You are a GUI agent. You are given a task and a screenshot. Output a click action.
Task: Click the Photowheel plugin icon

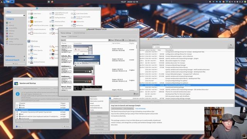[x=53, y=25]
